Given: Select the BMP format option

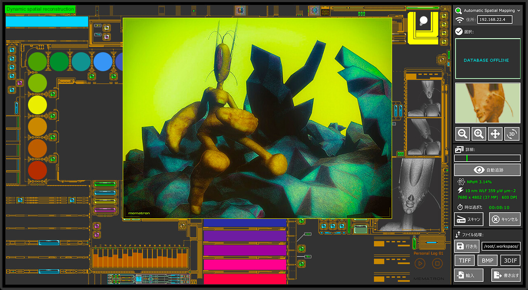Looking at the screenshot, I should [487, 260].
